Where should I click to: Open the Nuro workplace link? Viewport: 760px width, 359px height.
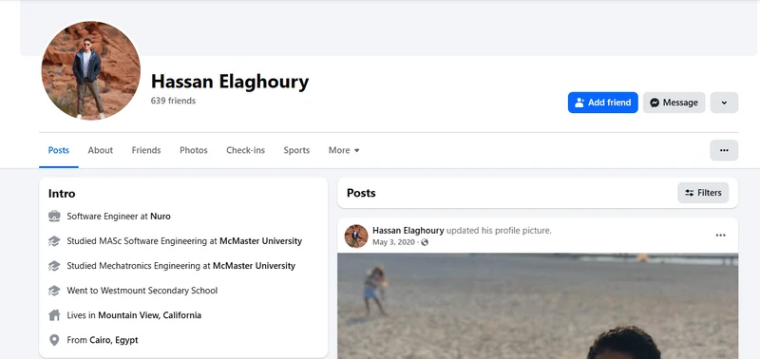pyautogui.click(x=161, y=217)
